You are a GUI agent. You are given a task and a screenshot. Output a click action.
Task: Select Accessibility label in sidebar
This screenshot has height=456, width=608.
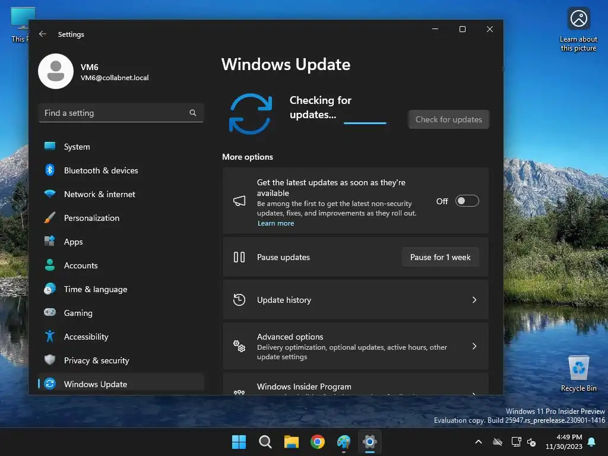pyautogui.click(x=86, y=337)
